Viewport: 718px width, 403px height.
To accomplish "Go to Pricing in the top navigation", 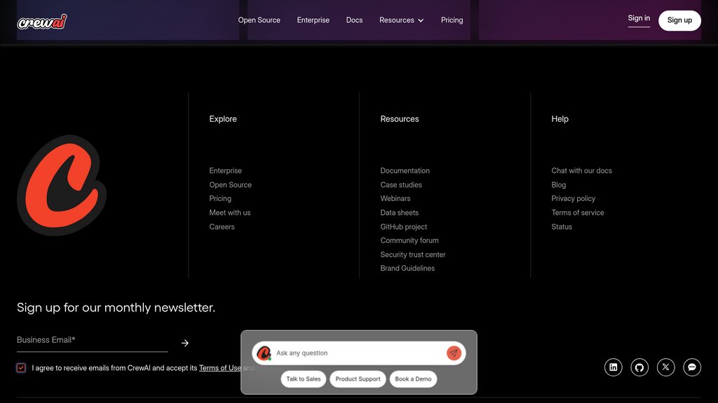I will tap(452, 20).
